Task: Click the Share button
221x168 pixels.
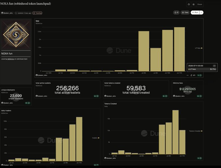Action: point(200,4)
